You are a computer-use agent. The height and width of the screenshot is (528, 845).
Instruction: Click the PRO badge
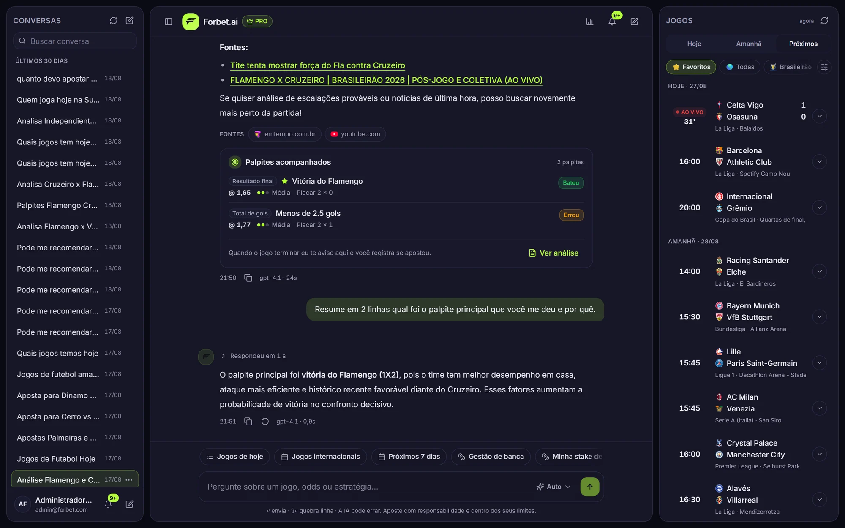[257, 21]
